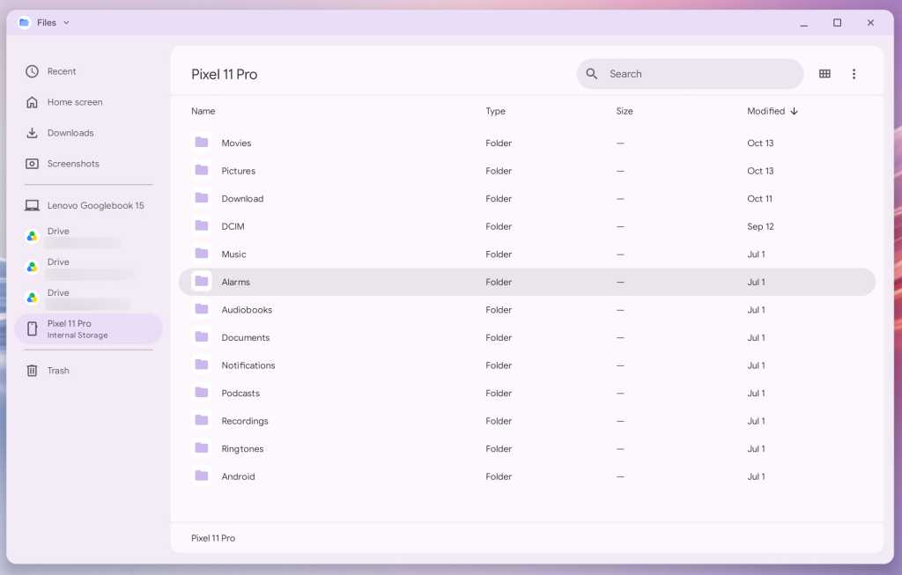Select the Pictures folder name
This screenshot has height=575, width=902.
click(x=238, y=171)
